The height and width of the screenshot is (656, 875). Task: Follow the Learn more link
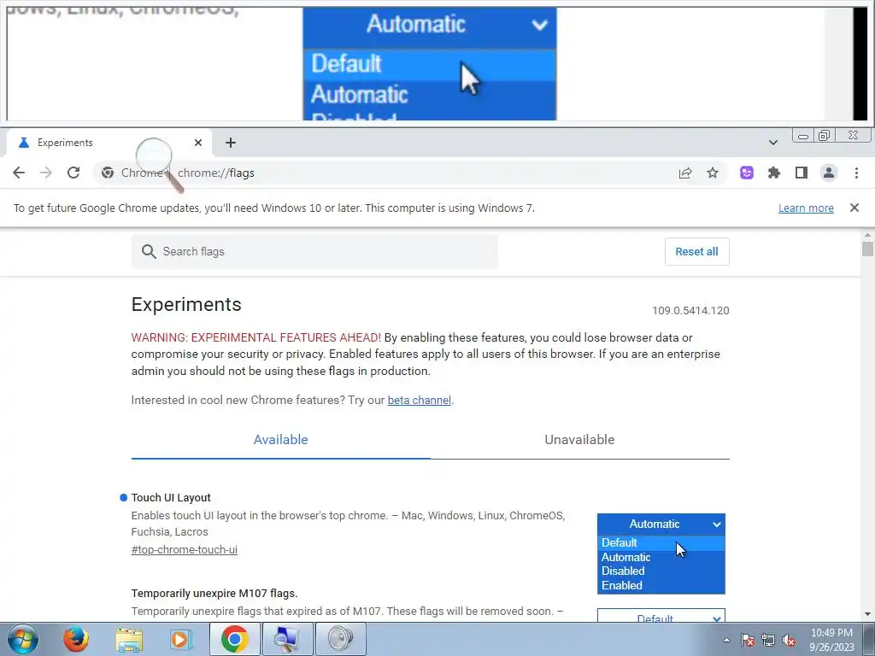click(806, 208)
